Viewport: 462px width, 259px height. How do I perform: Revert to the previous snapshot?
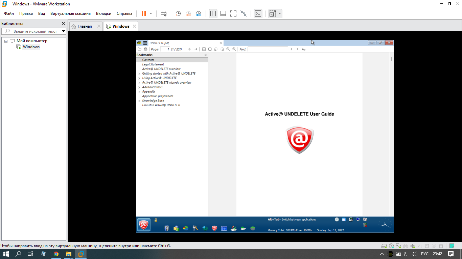click(x=188, y=13)
